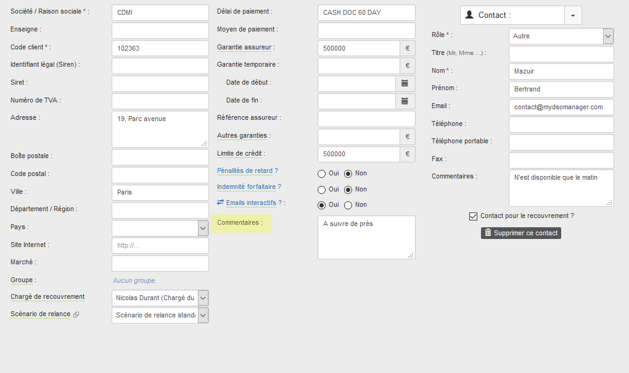629x373 pixels.
Task: Open the Chargé de recouvrement dropdown
Action: (203, 298)
